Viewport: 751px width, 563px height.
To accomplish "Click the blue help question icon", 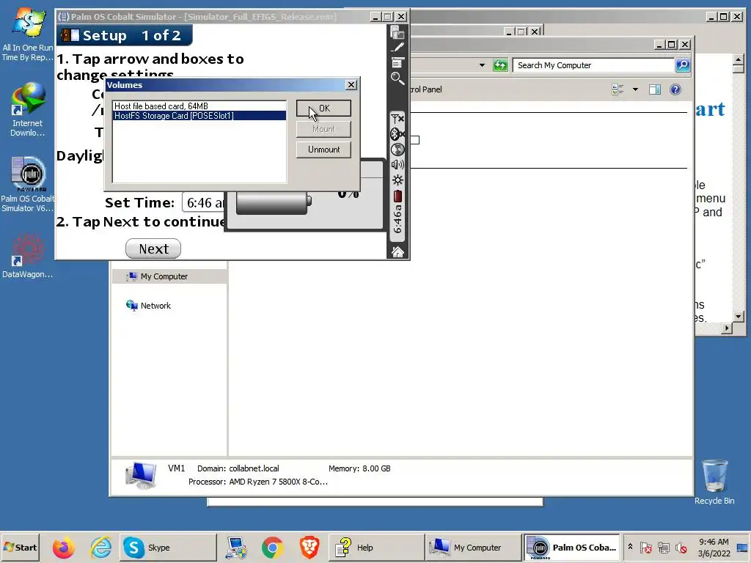I will coord(675,89).
